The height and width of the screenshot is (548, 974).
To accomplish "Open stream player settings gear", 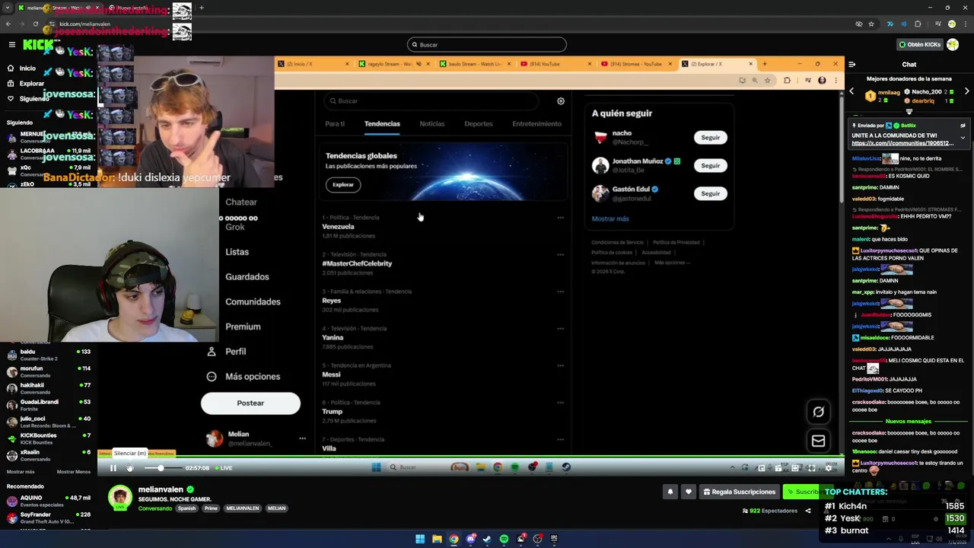I will click(x=829, y=468).
